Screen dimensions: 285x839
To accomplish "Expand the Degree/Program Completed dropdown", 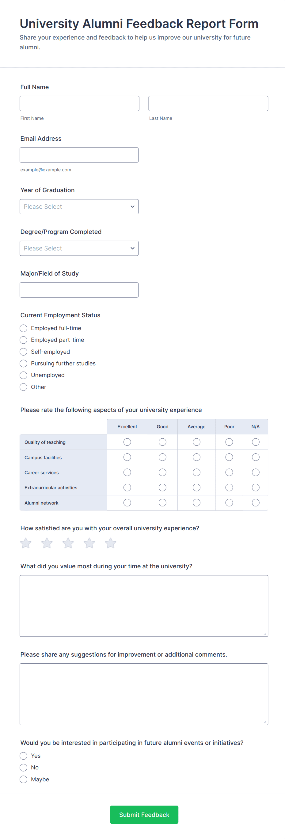I will (79, 249).
